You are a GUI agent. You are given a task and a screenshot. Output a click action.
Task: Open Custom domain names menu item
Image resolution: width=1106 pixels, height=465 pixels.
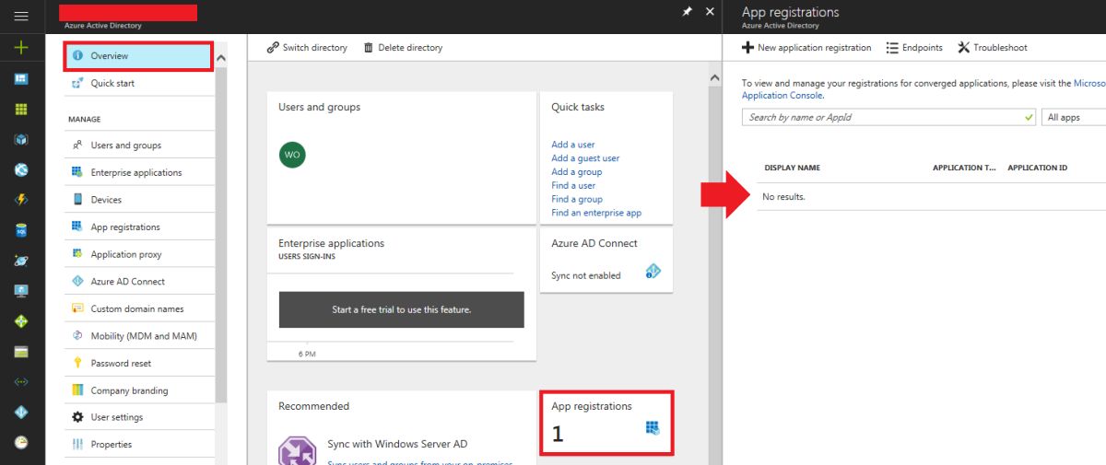[x=141, y=308]
